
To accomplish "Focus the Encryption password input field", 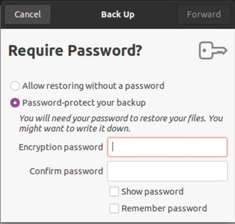I will 167,147.
